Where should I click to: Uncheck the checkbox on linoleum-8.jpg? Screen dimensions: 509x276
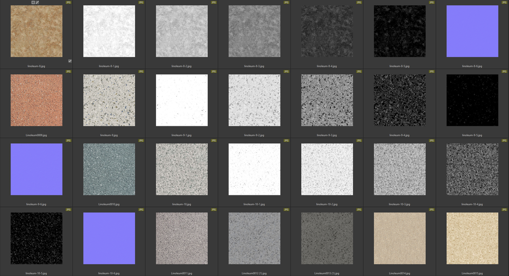coord(70,61)
